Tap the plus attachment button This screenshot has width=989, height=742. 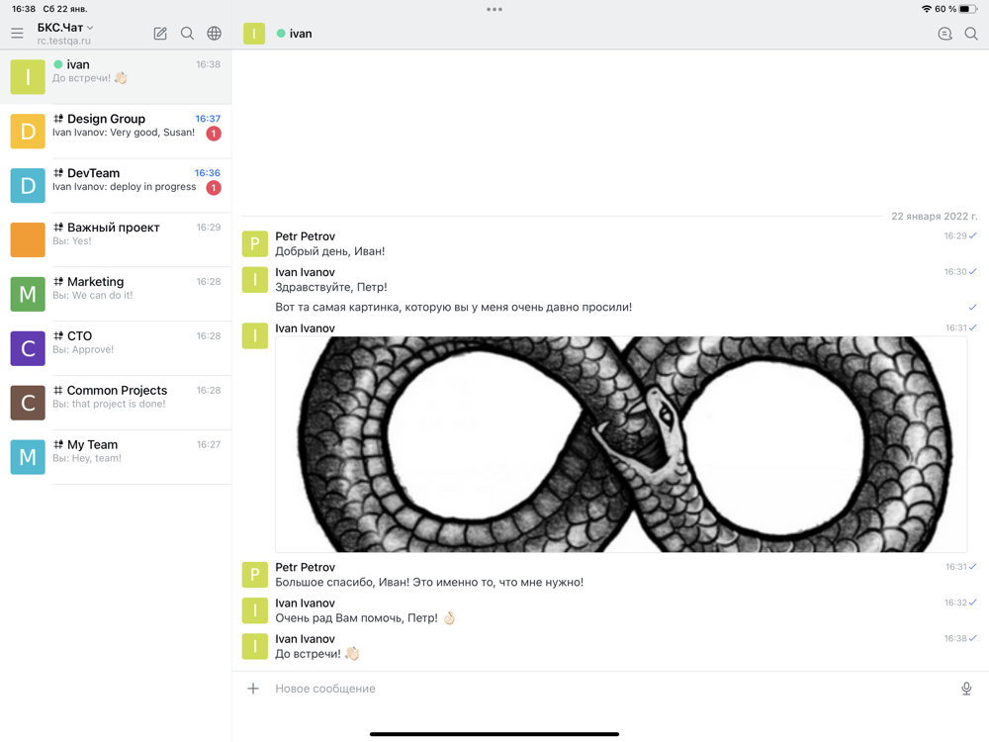point(253,689)
